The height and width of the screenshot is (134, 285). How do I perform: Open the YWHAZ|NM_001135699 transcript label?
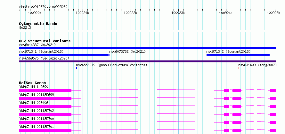coord(37,95)
